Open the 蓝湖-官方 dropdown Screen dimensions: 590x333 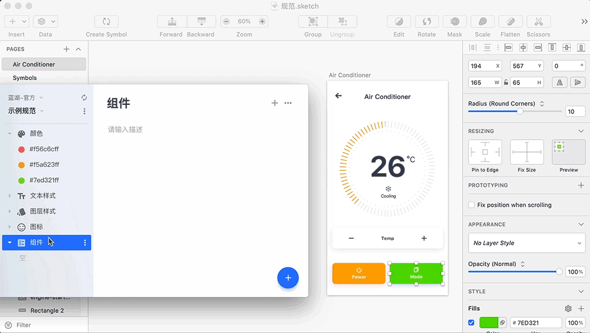[x=41, y=98]
